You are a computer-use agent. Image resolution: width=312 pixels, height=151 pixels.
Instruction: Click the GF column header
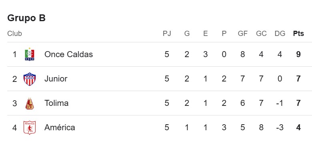pos(242,34)
